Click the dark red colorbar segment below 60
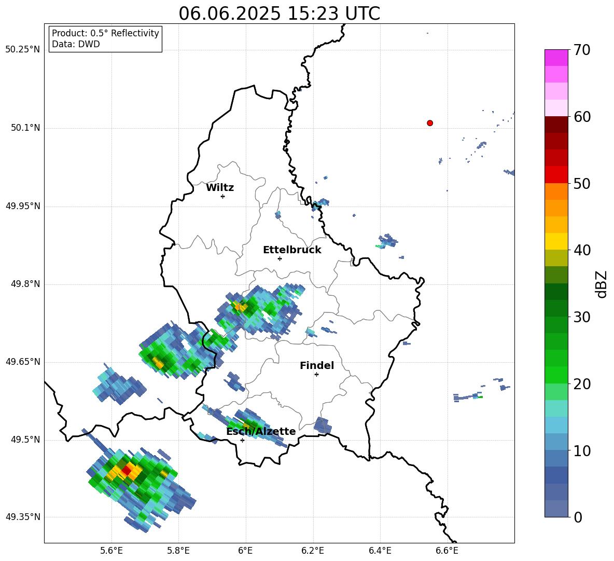The height and width of the screenshot is (561, 614). 556,125
